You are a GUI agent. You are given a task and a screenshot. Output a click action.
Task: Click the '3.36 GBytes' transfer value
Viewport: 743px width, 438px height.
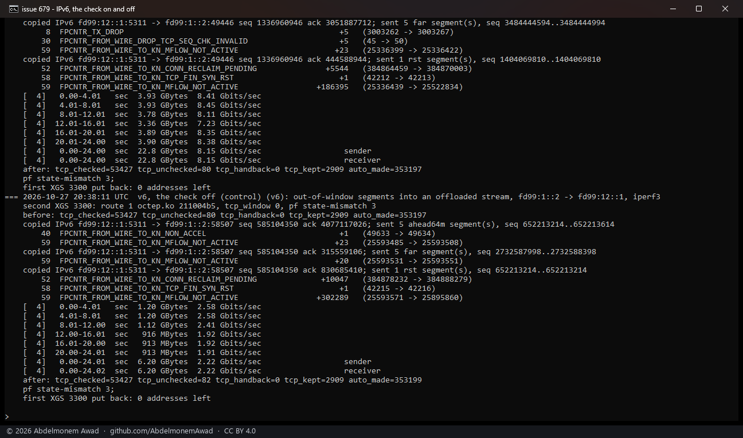click(163, 124)
